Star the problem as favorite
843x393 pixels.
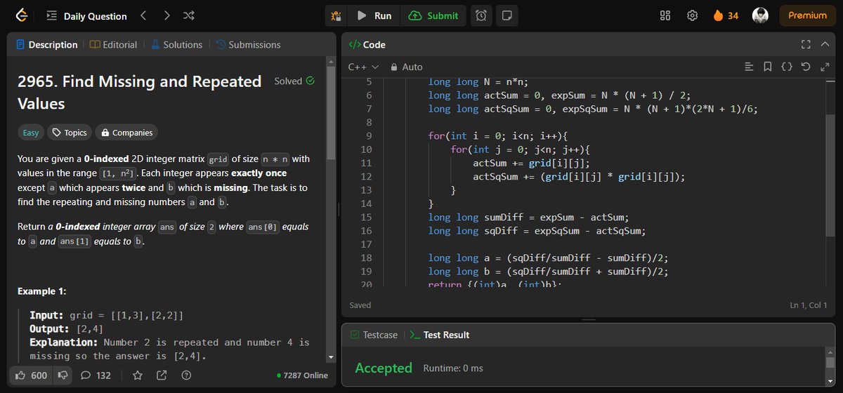(x=138, y=375)
